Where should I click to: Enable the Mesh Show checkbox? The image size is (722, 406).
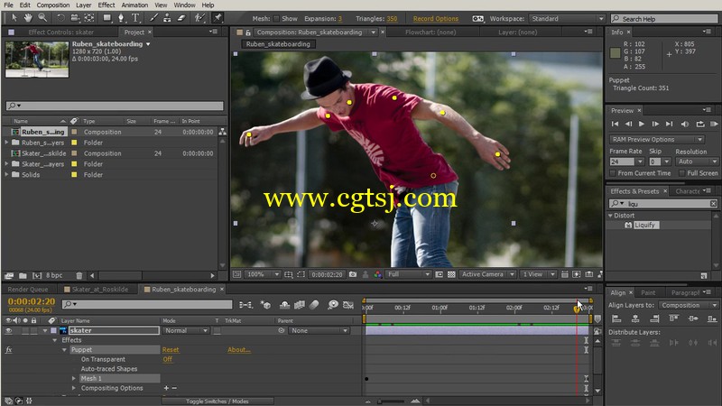276,19
